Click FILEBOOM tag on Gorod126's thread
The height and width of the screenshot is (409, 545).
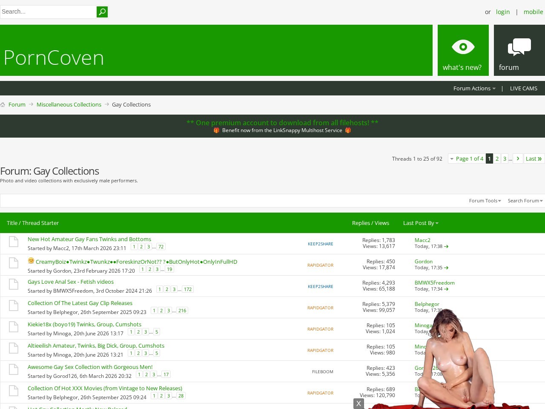(323, 372)
